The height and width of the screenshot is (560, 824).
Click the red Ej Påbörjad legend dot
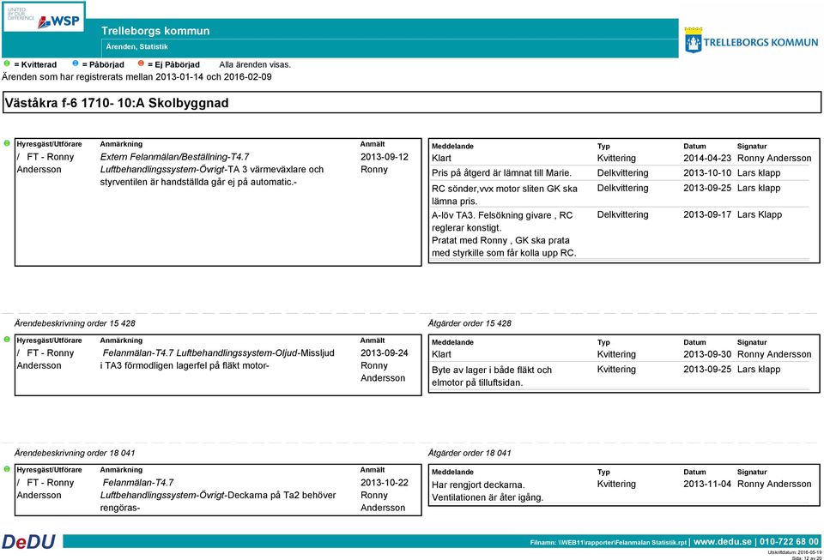(141, 63)
